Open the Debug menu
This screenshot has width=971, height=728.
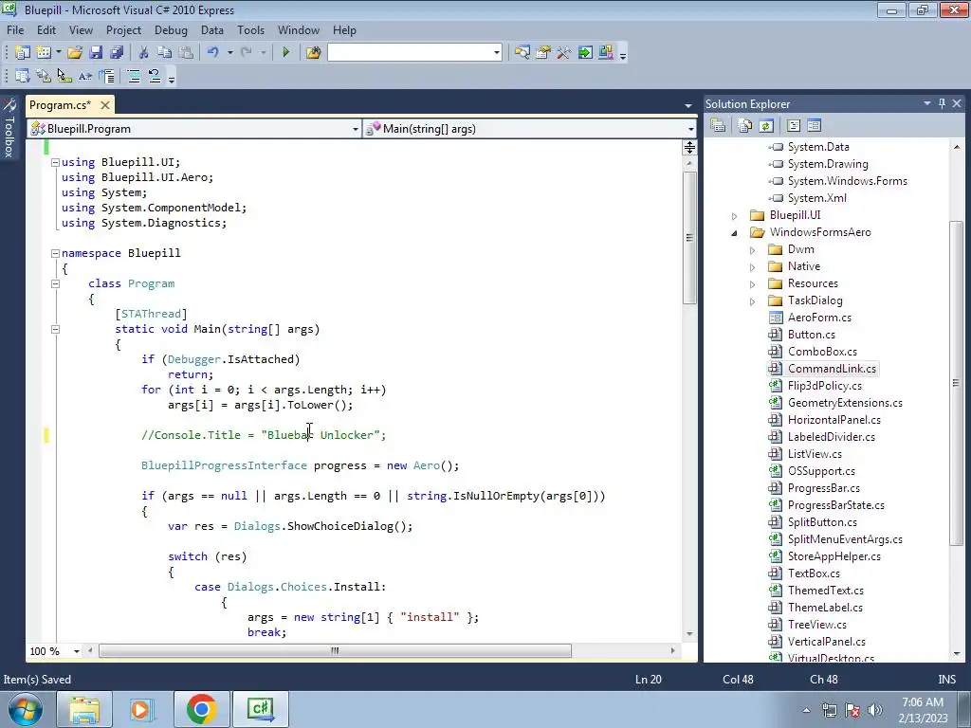tap(171, 29)
